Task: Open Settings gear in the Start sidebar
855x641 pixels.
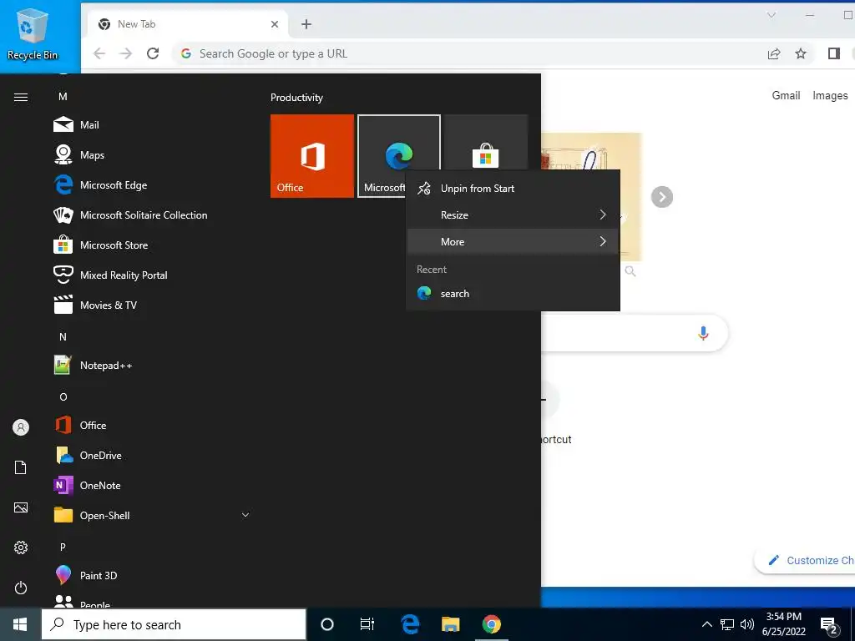Action: point(21,548)
